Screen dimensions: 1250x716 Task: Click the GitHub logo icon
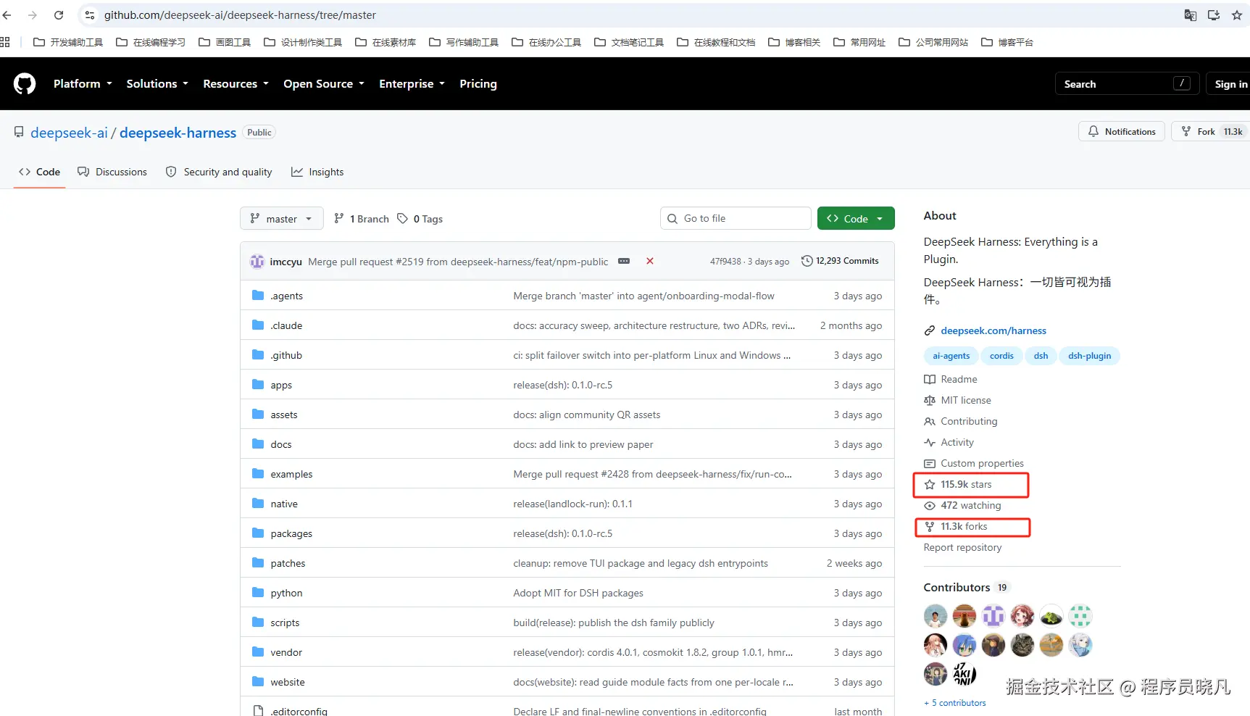coord(25,84)
